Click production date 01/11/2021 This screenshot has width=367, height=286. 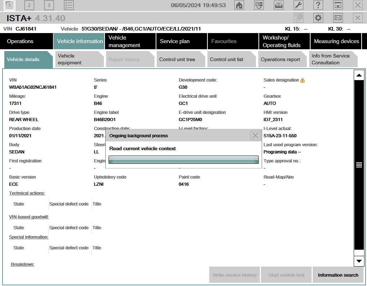[20, 136]
